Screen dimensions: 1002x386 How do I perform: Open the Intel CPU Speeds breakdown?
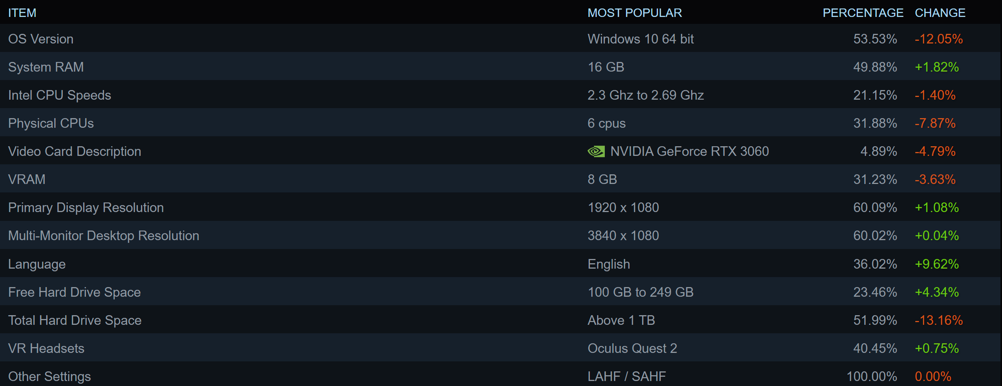coord(59,95)
